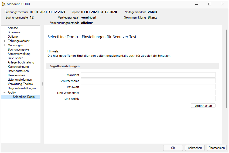Click the Link Webservice field
Image resolution: width=229 pixels, height=153 pixels.
(148, 93)
